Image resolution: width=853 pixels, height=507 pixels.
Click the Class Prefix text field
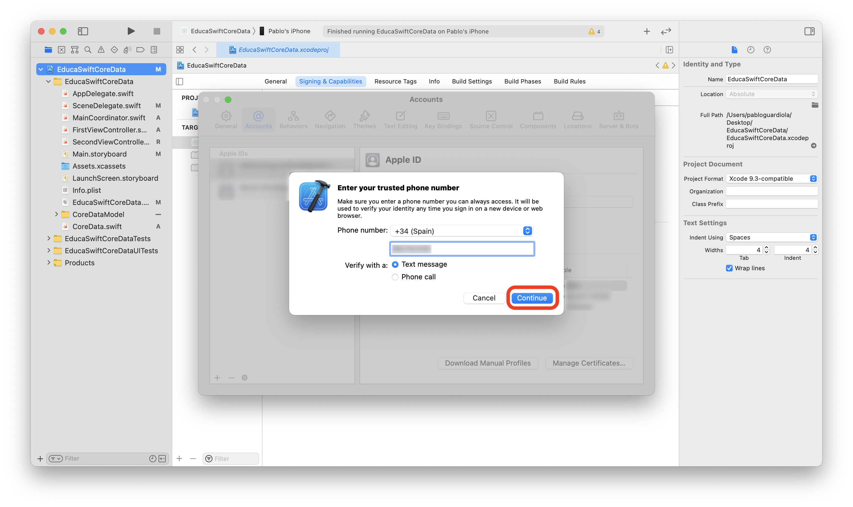coord(772,204)
